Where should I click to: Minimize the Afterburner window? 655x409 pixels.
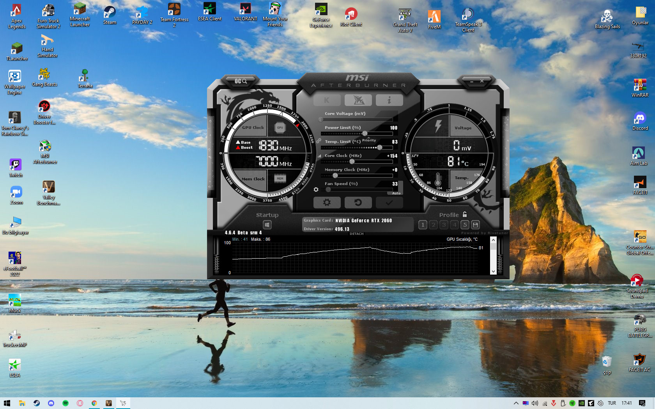click(x=472, y=81)
